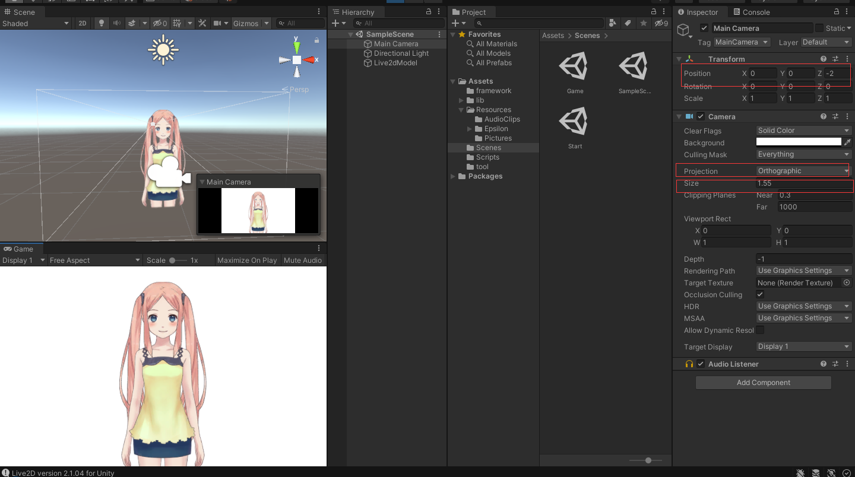The image size is (855, 477).
Task: Uncheck the Main Camera active checkbox
Action: [x=704, y=28]
